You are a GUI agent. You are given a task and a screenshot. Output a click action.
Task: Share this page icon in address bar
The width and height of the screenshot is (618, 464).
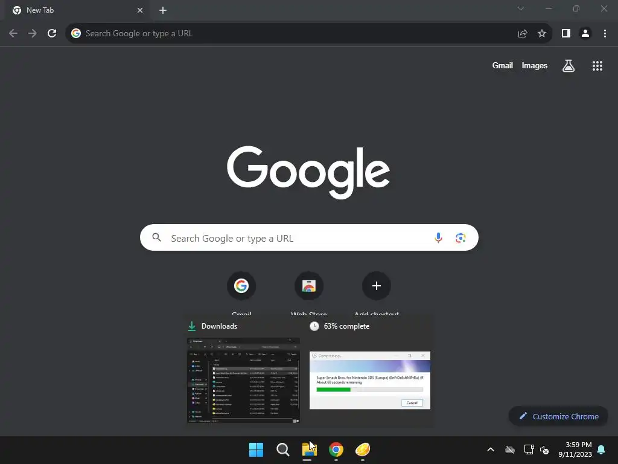523,34
